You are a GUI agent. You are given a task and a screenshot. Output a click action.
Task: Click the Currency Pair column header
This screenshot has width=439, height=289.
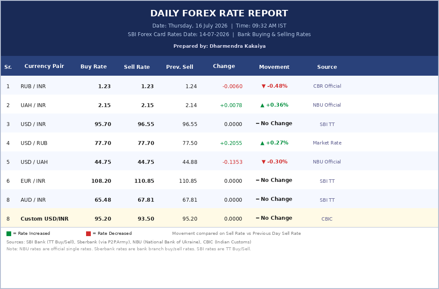tap(44, 66)
